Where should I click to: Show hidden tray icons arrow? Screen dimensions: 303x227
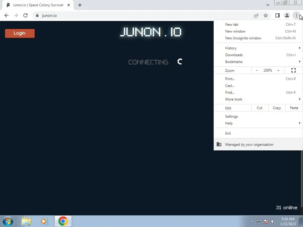[x=252, y=221]
